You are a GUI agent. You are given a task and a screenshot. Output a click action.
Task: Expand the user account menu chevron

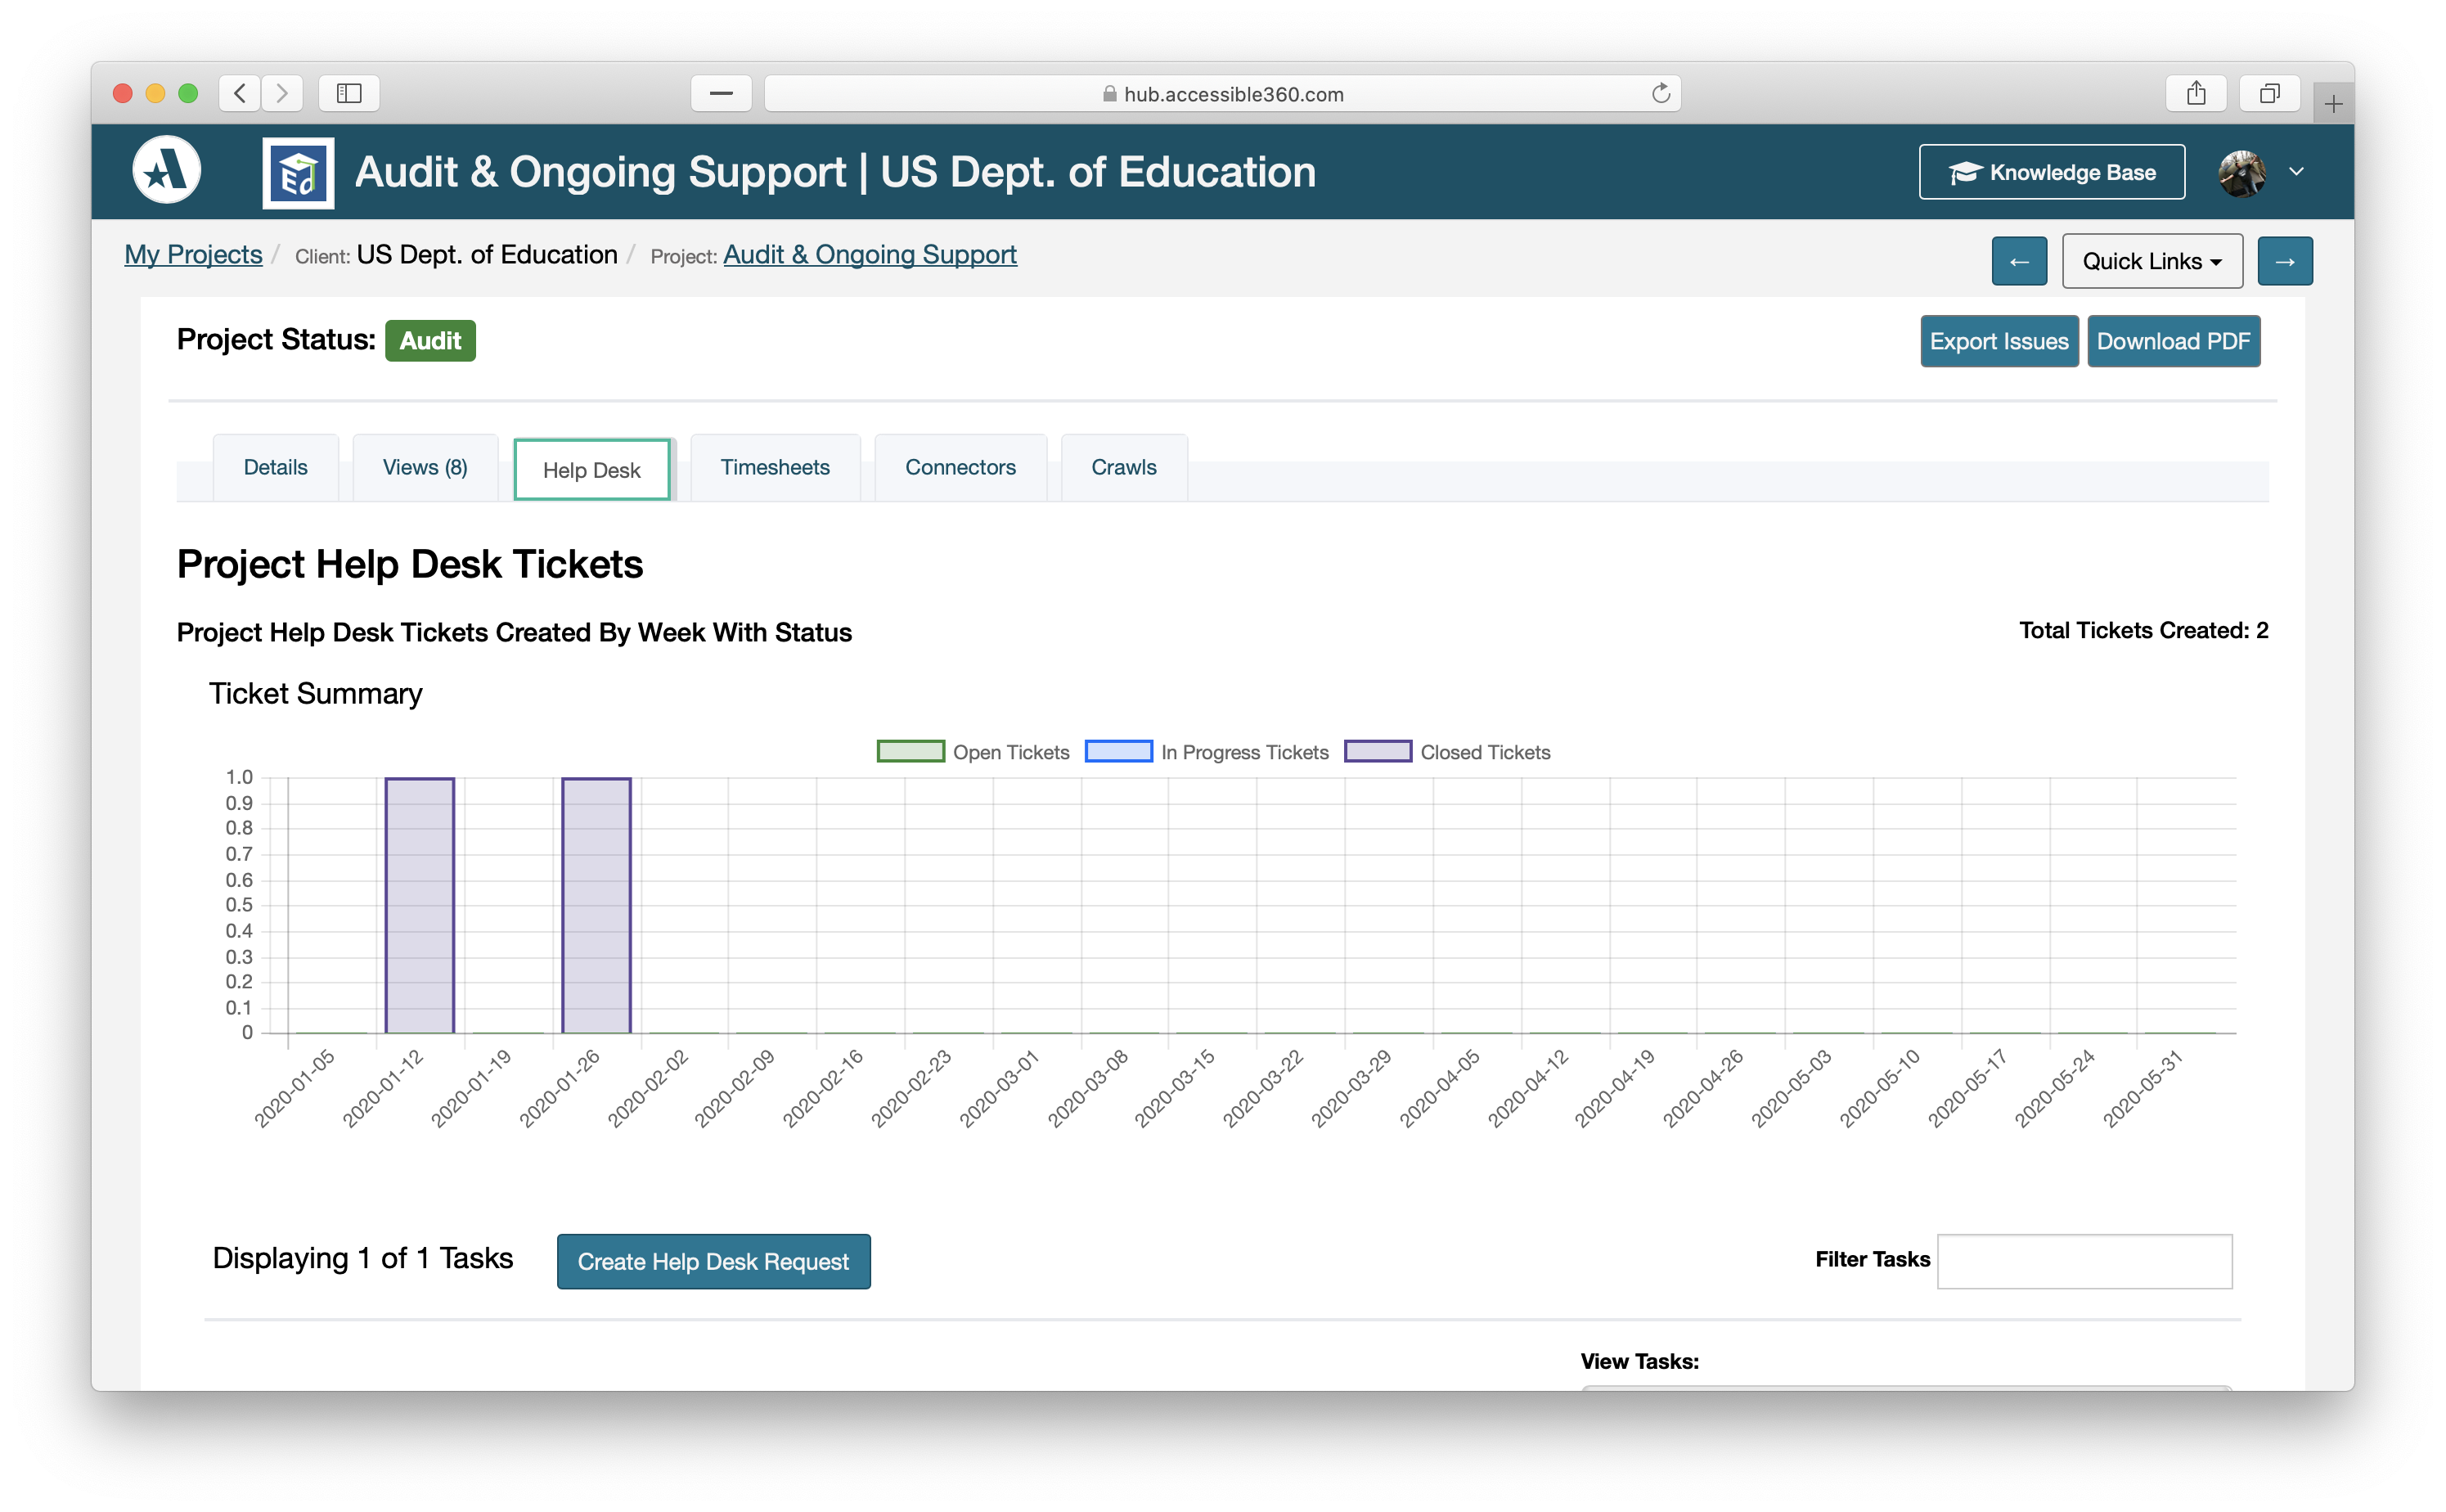tap(2296, 172)
